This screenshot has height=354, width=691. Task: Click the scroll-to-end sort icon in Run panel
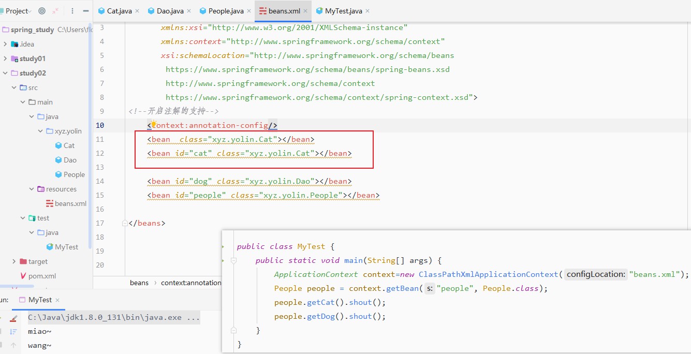pyautogui.click(x=13, y=332)
